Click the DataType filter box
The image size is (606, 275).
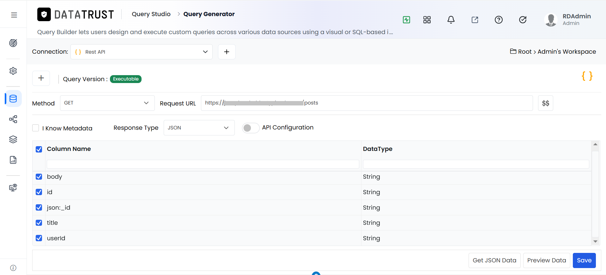(476, 164)
